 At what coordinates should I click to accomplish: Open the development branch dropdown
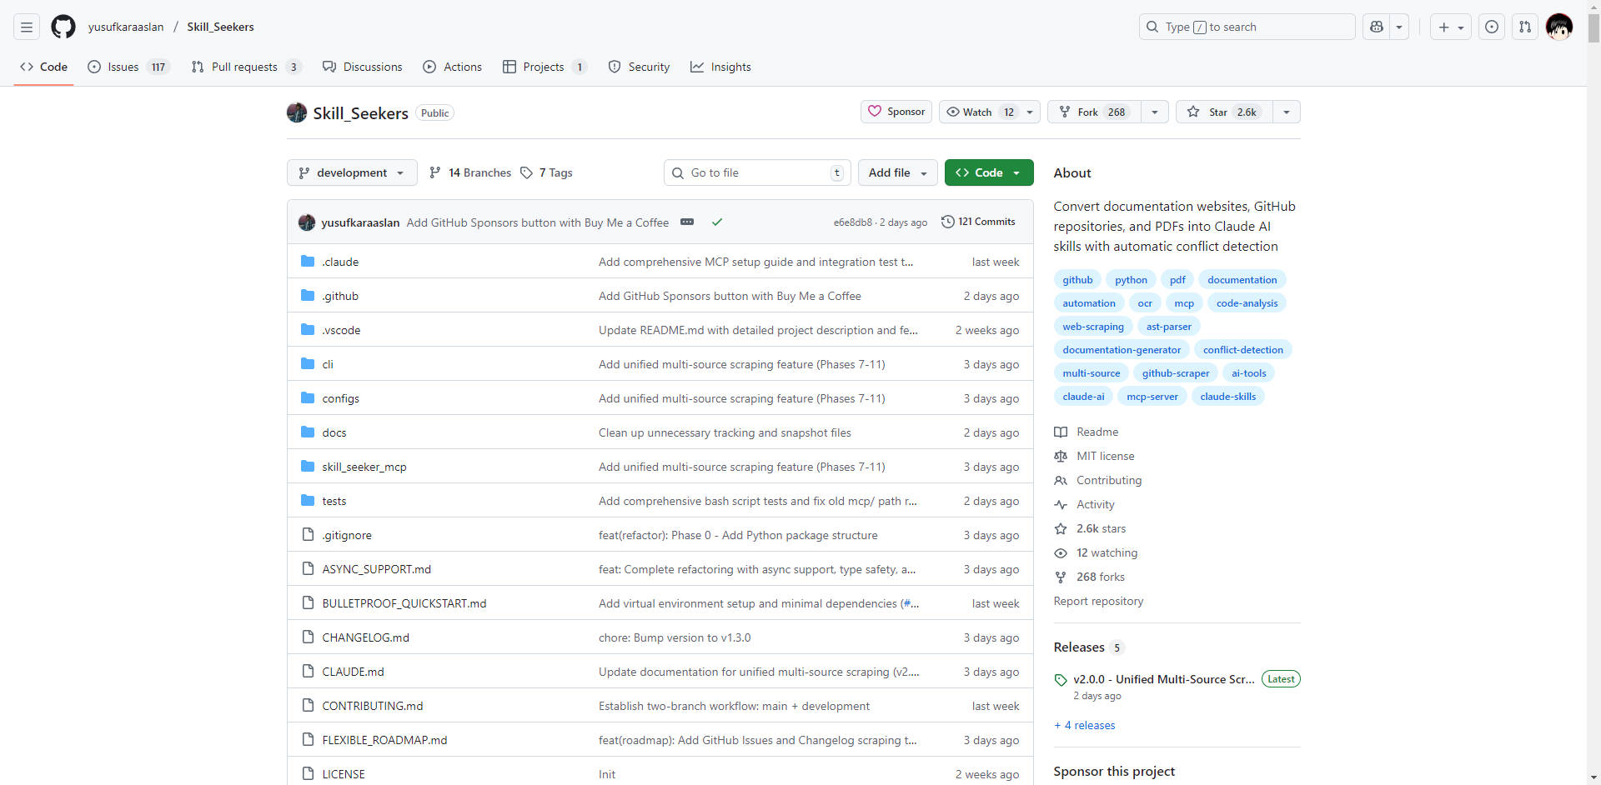pyautogui.click(x=352, y=172)
